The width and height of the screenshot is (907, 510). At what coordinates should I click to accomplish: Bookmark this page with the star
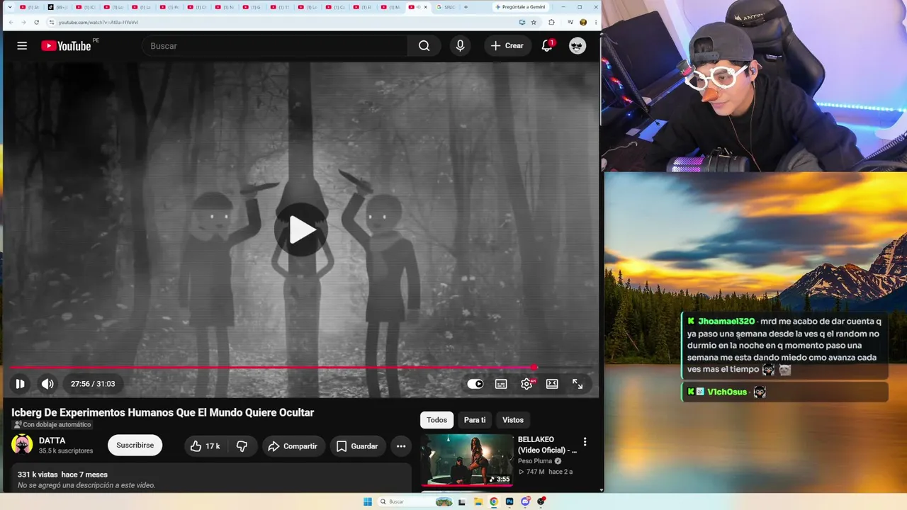pos(534,22)
